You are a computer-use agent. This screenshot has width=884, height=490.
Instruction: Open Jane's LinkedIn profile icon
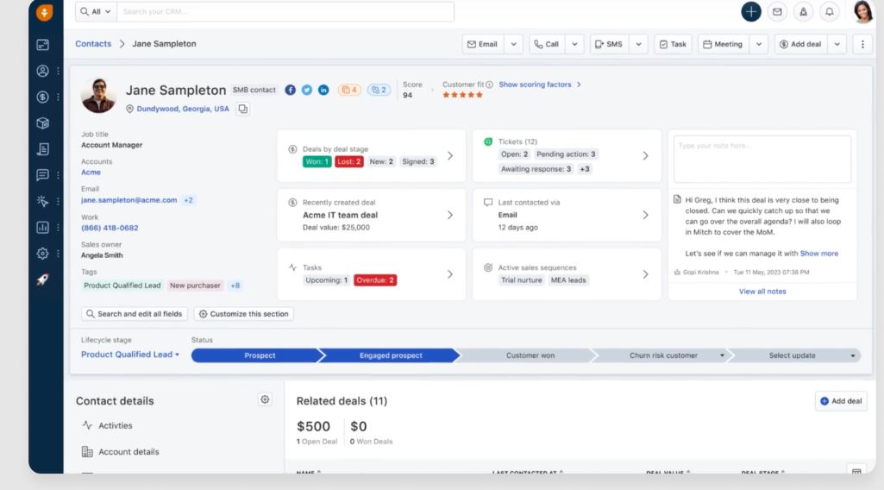point(323,90)
